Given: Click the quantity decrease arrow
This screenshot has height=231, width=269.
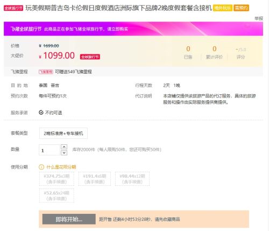Looking at the screenshot, I should coord(64,153).
